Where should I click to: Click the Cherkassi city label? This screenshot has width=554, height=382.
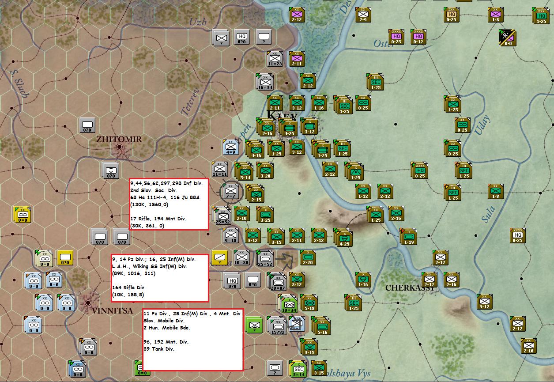[x=409, y=287]
